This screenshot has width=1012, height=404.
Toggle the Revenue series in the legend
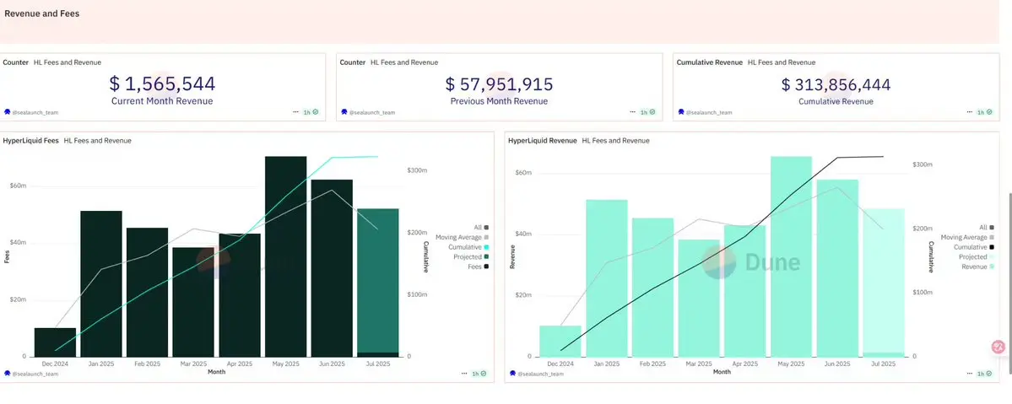(977, 266)
